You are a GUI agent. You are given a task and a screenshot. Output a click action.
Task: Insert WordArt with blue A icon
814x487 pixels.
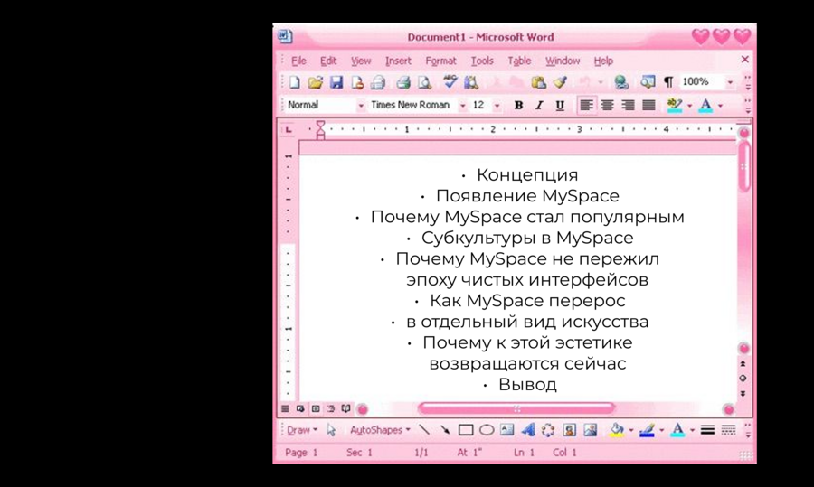[x=528, y=430]
